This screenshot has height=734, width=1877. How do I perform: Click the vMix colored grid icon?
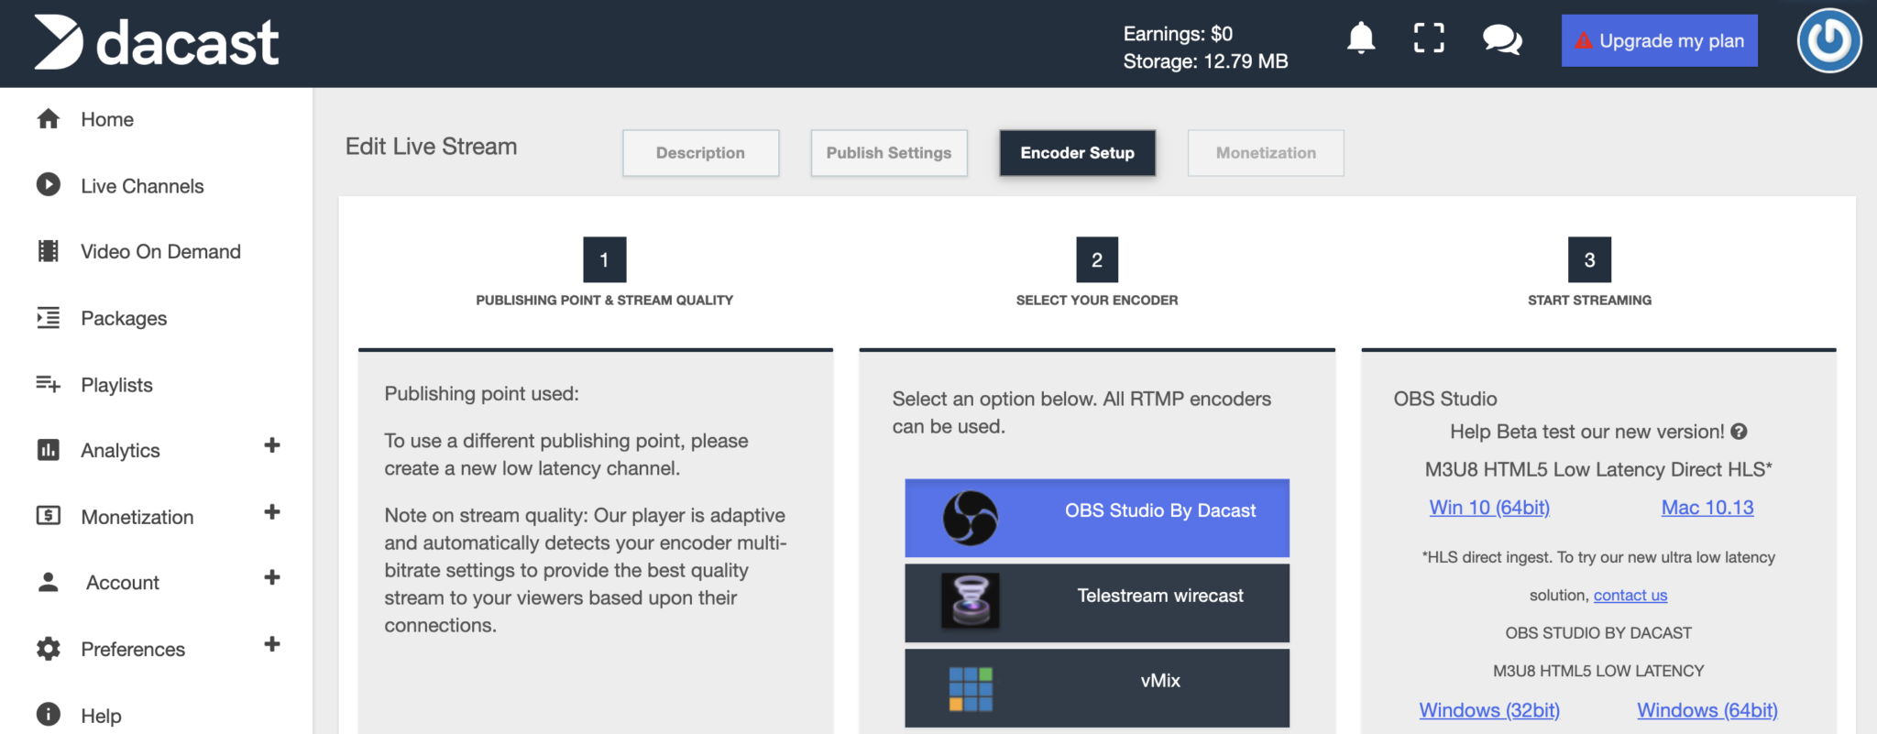tap(971, 689)
